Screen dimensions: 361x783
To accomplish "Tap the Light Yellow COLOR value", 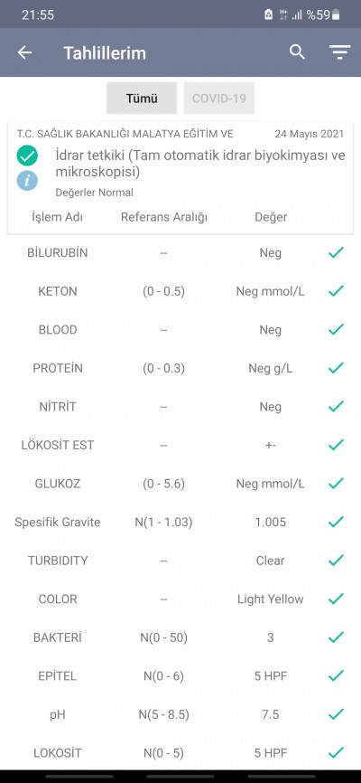I will pyautogui.click(x=270, y=599).
